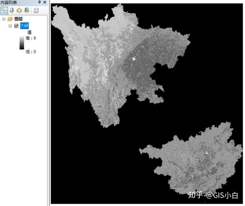Click the 值 legend heading

point(29,32)
